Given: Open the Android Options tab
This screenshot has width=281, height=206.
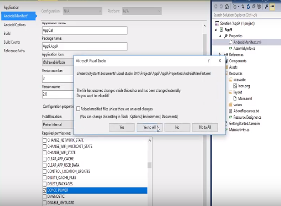Looking at the screenshot, I should point(15,25).
